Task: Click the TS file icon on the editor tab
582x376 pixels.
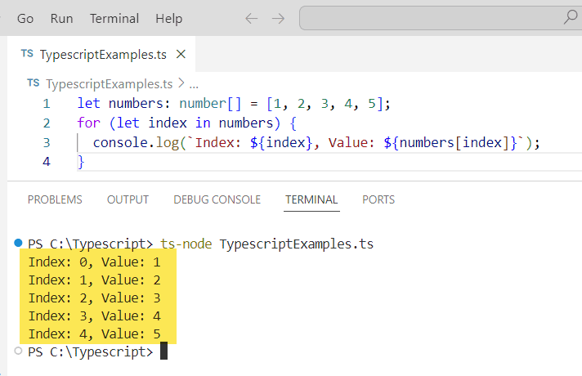Action: (x=27, y=54)
